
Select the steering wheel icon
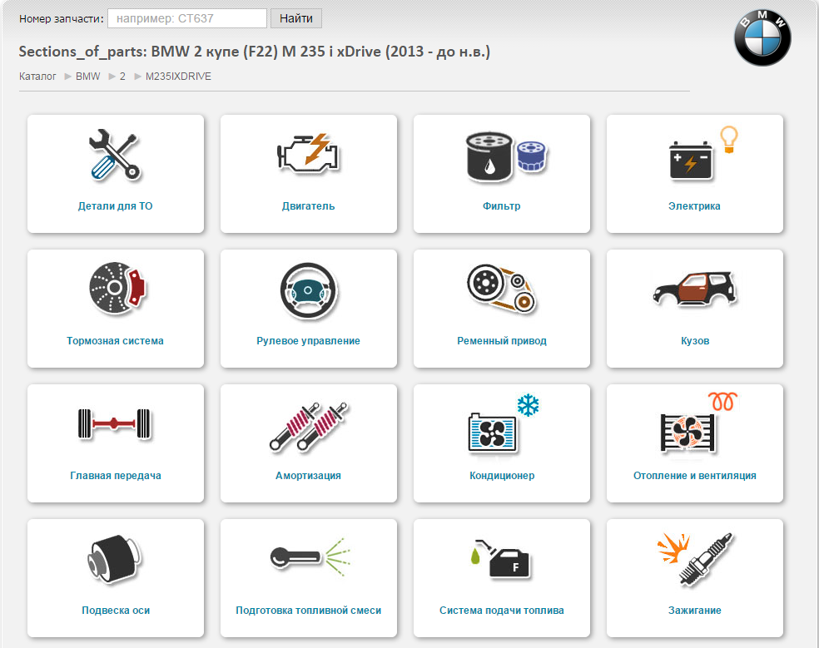[x=309, y=290]
